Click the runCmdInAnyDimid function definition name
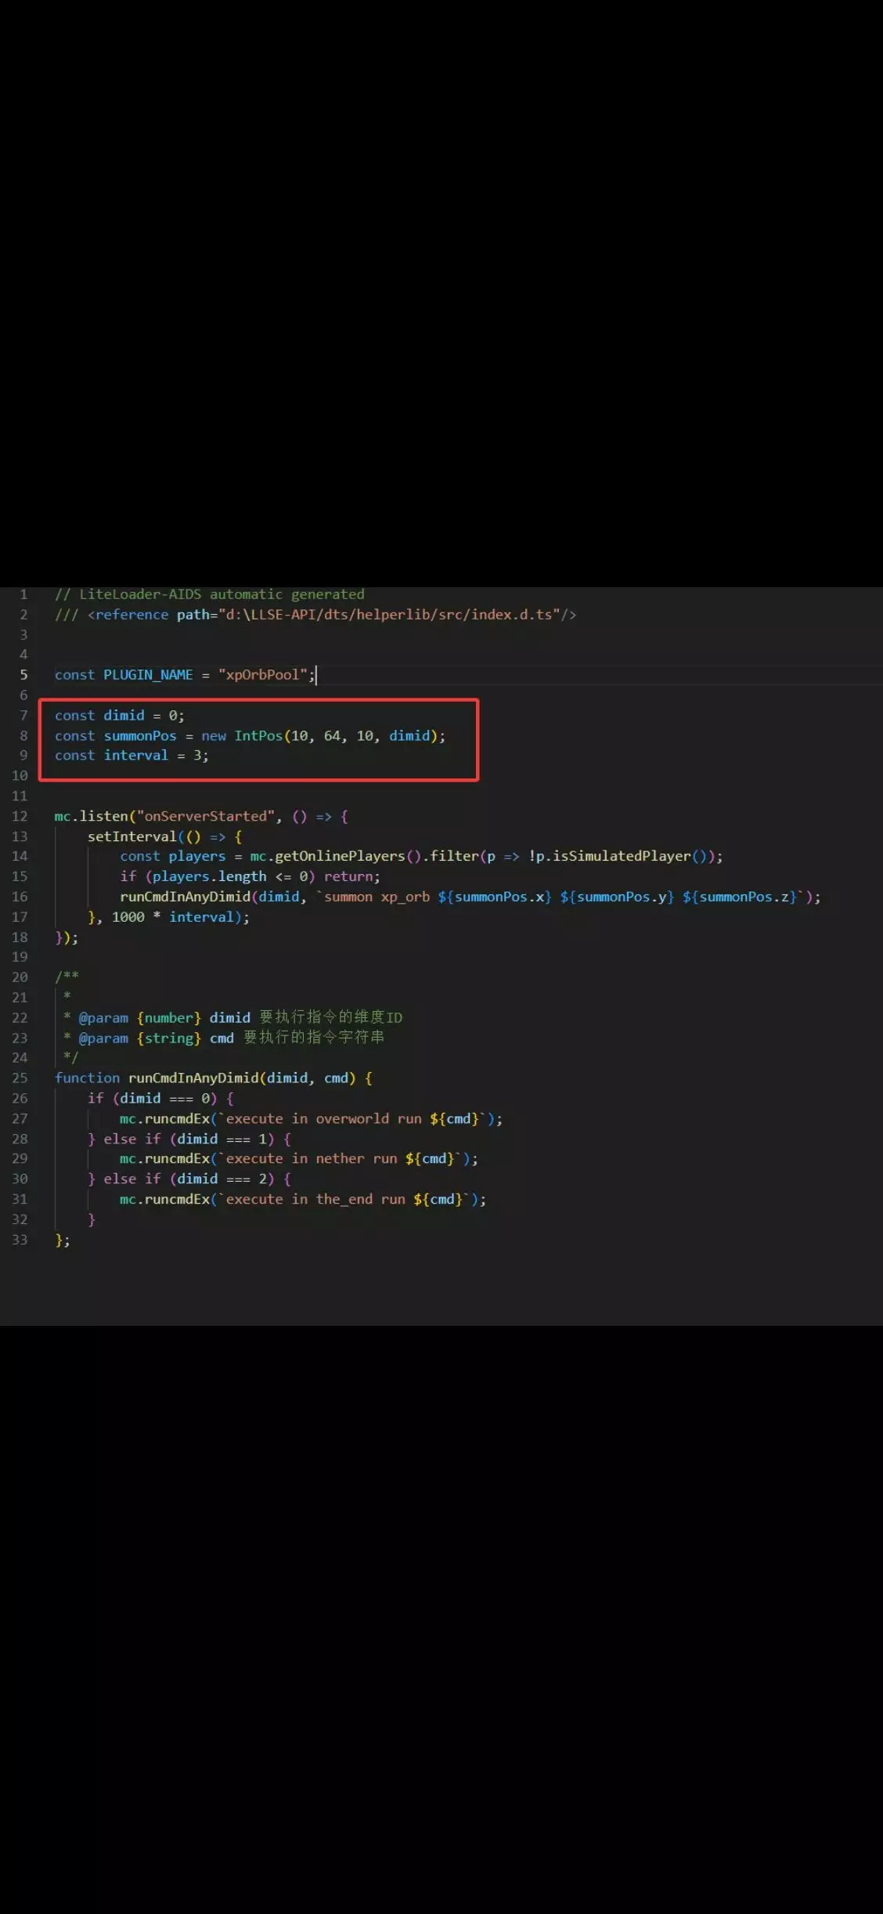The height and width of the screenshot is (1914, 883). (193, 1078)
